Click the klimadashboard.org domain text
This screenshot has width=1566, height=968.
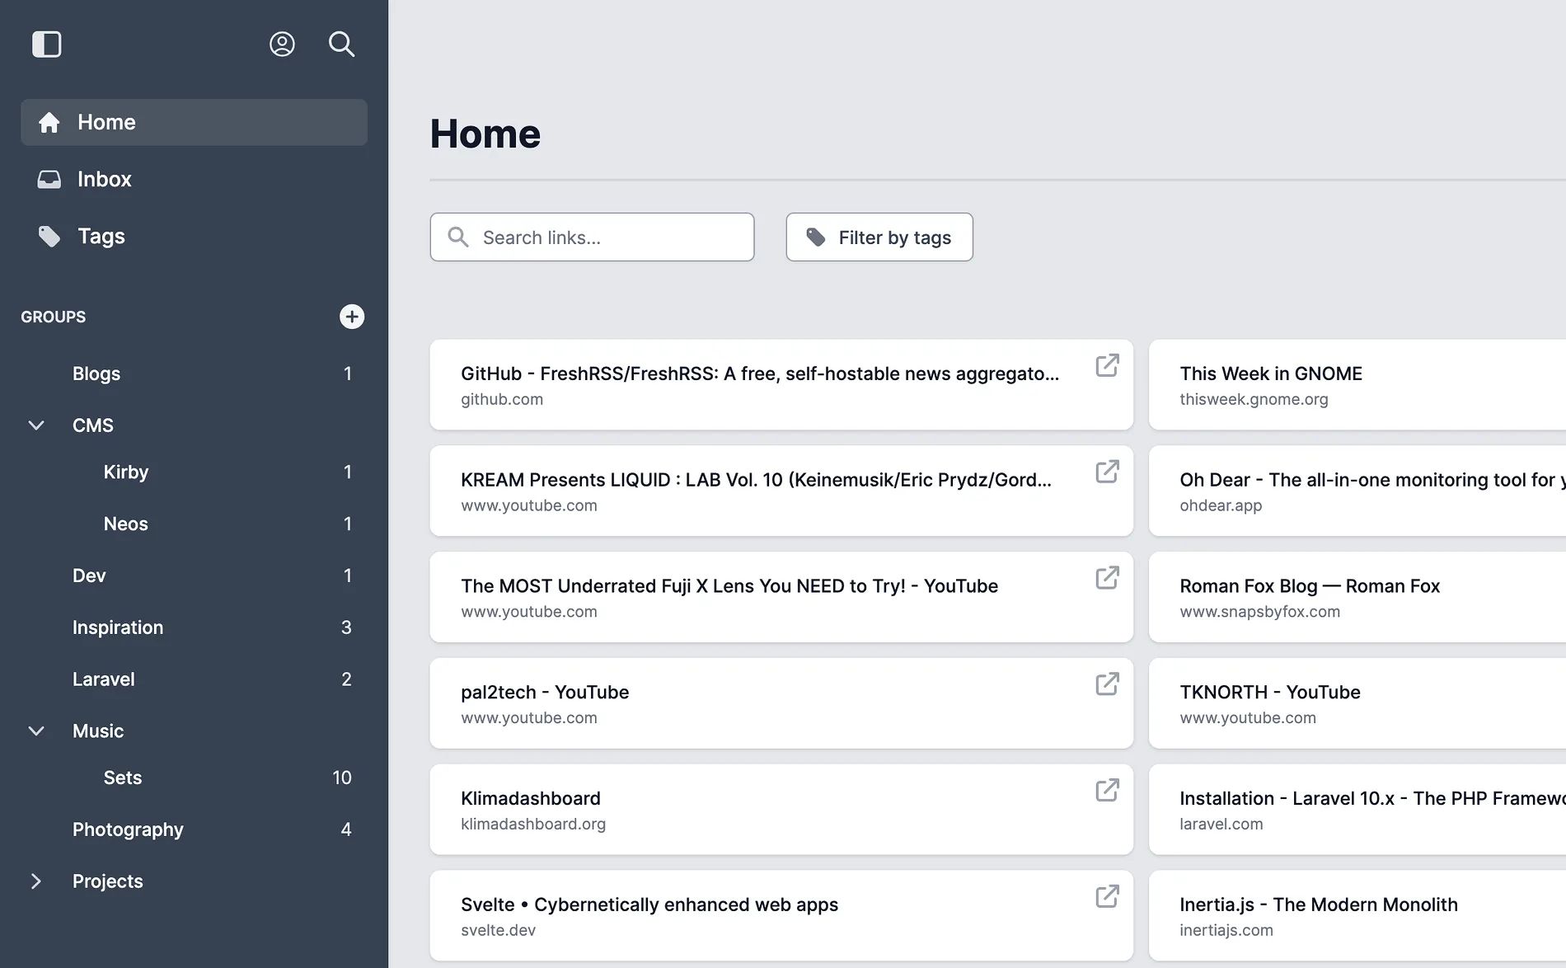[x=533, y=824]
